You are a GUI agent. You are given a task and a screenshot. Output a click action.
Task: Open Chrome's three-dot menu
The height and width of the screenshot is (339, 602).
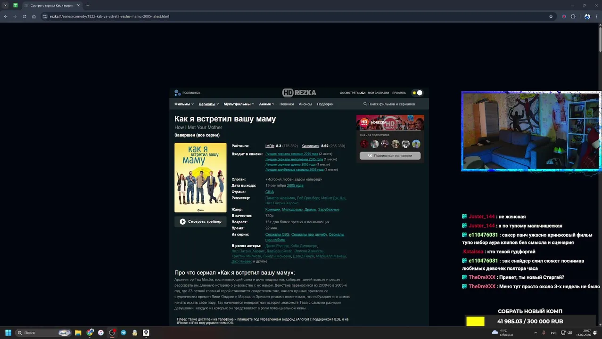pyautogui.click(x=596, y=16)
